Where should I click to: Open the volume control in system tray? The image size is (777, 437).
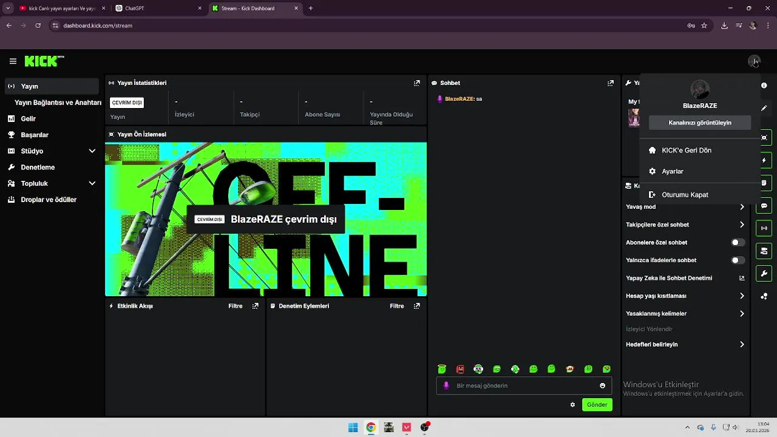735,427
